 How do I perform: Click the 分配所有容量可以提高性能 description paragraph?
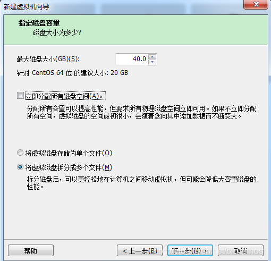click(141, 112)
